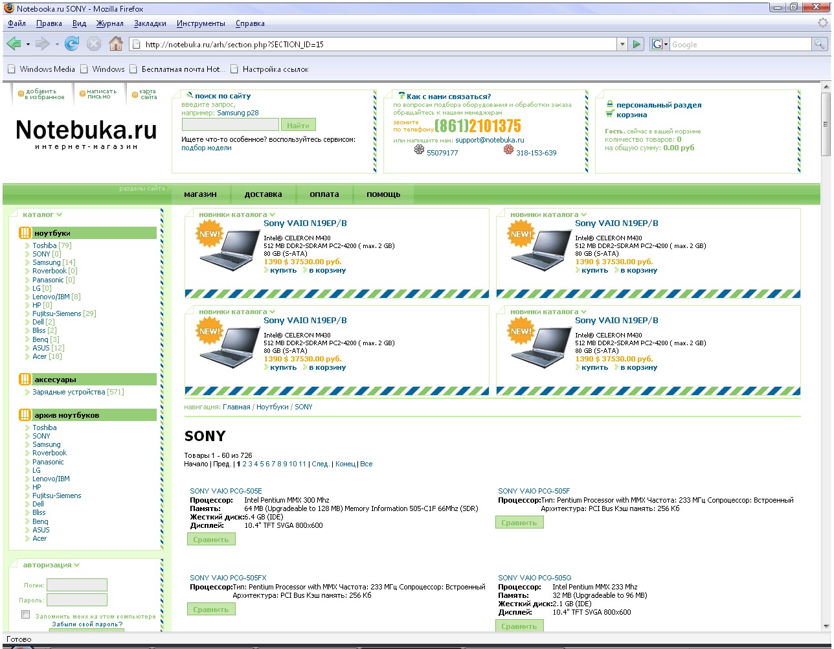Image resolution: width=834 pixels, height=649 pixels.
Task: Click into the site search text field
Action: (x=230, y=124)
